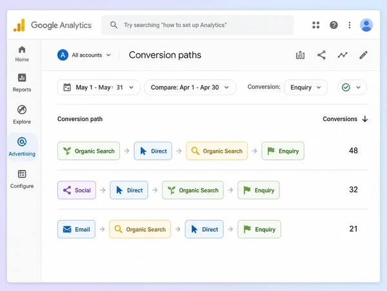
Task: Click yellow Organic Search chip in 48 row
Action: [217, 151]
